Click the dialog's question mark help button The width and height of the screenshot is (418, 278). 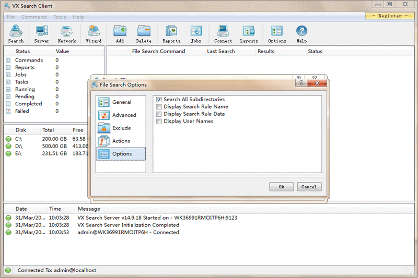[x=301, y=83]
